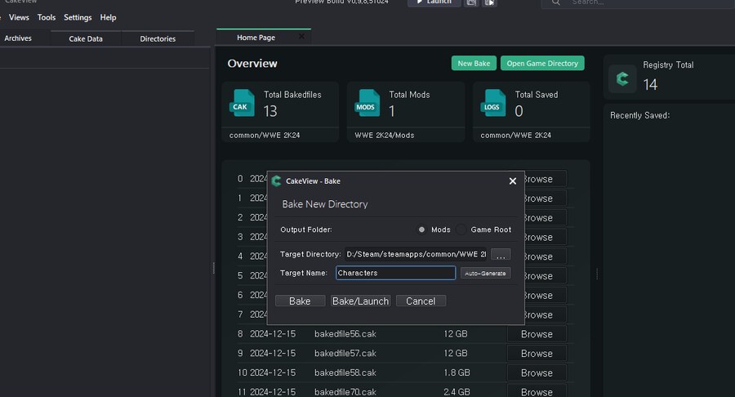Screen dimensions: 735x397
Task: Click the CakeView logo in Bake dialog
Action: pos(277,181)
